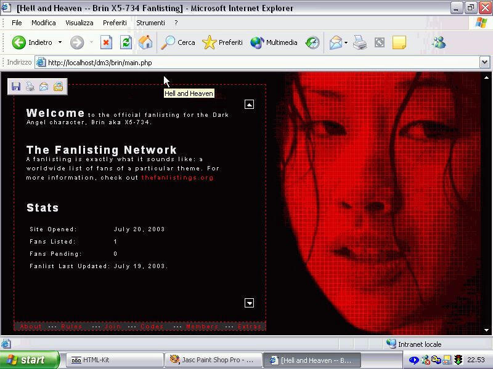Expand the Indietro back history dropdown arrow
This screenshot has height=369, width=493.
click(60, 42)
